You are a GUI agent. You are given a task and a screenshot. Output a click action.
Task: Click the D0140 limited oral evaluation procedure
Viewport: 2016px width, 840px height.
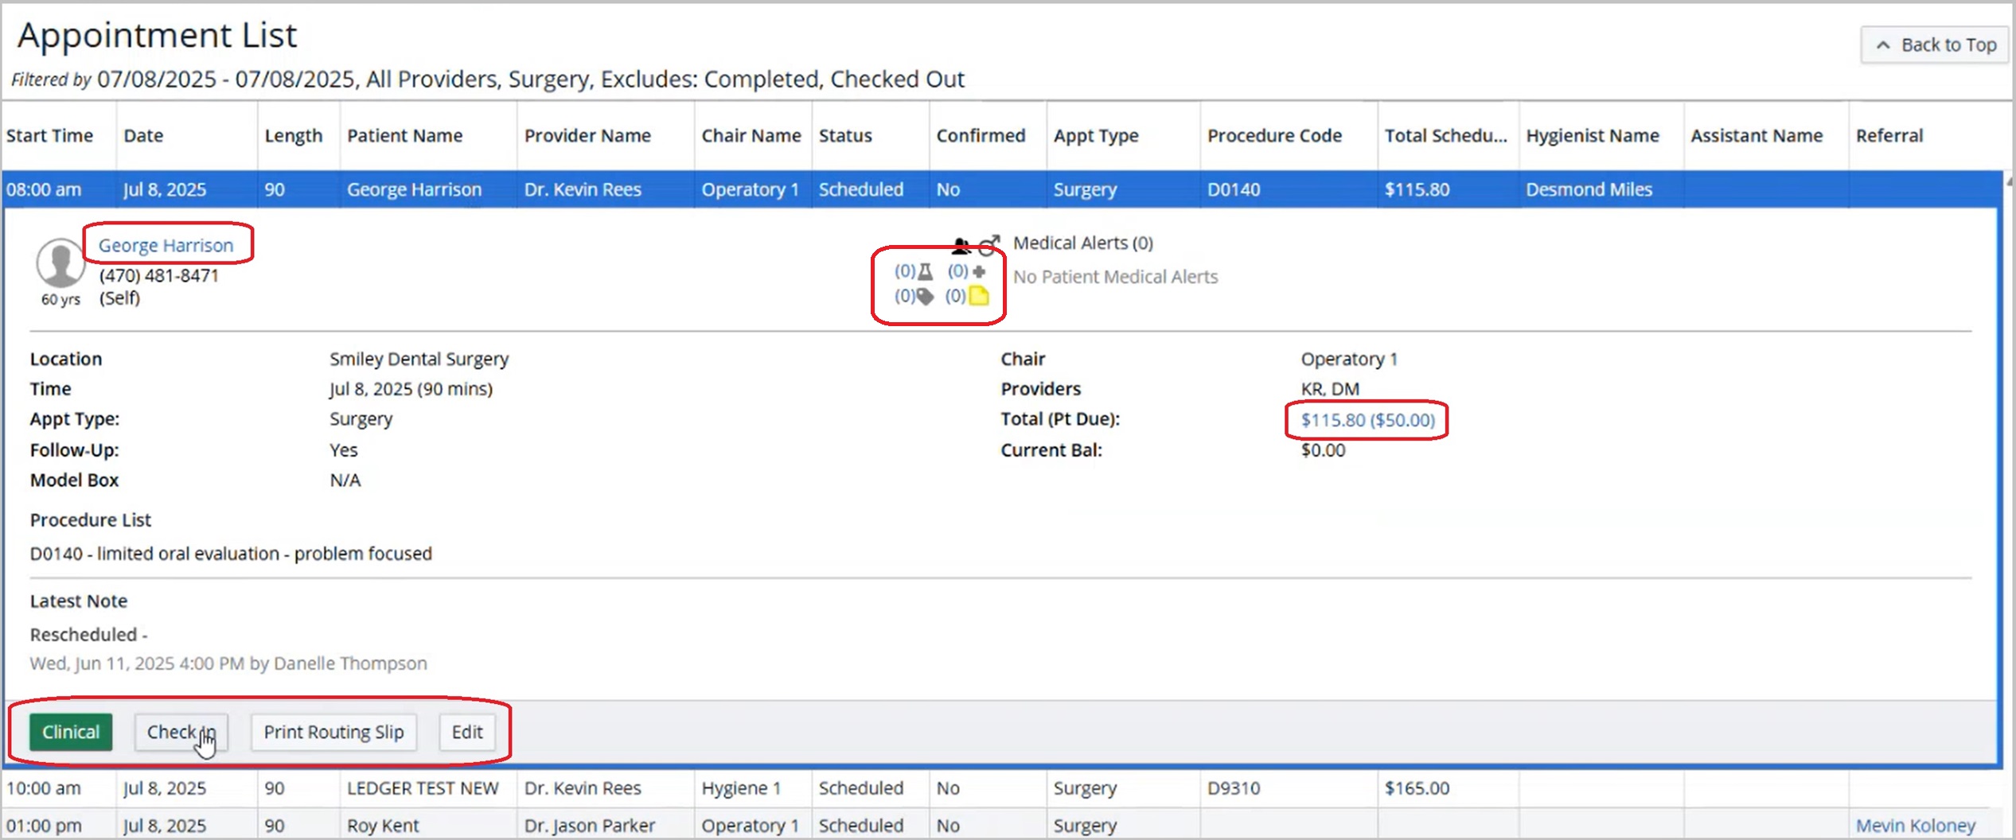click(x=231, y=554)
